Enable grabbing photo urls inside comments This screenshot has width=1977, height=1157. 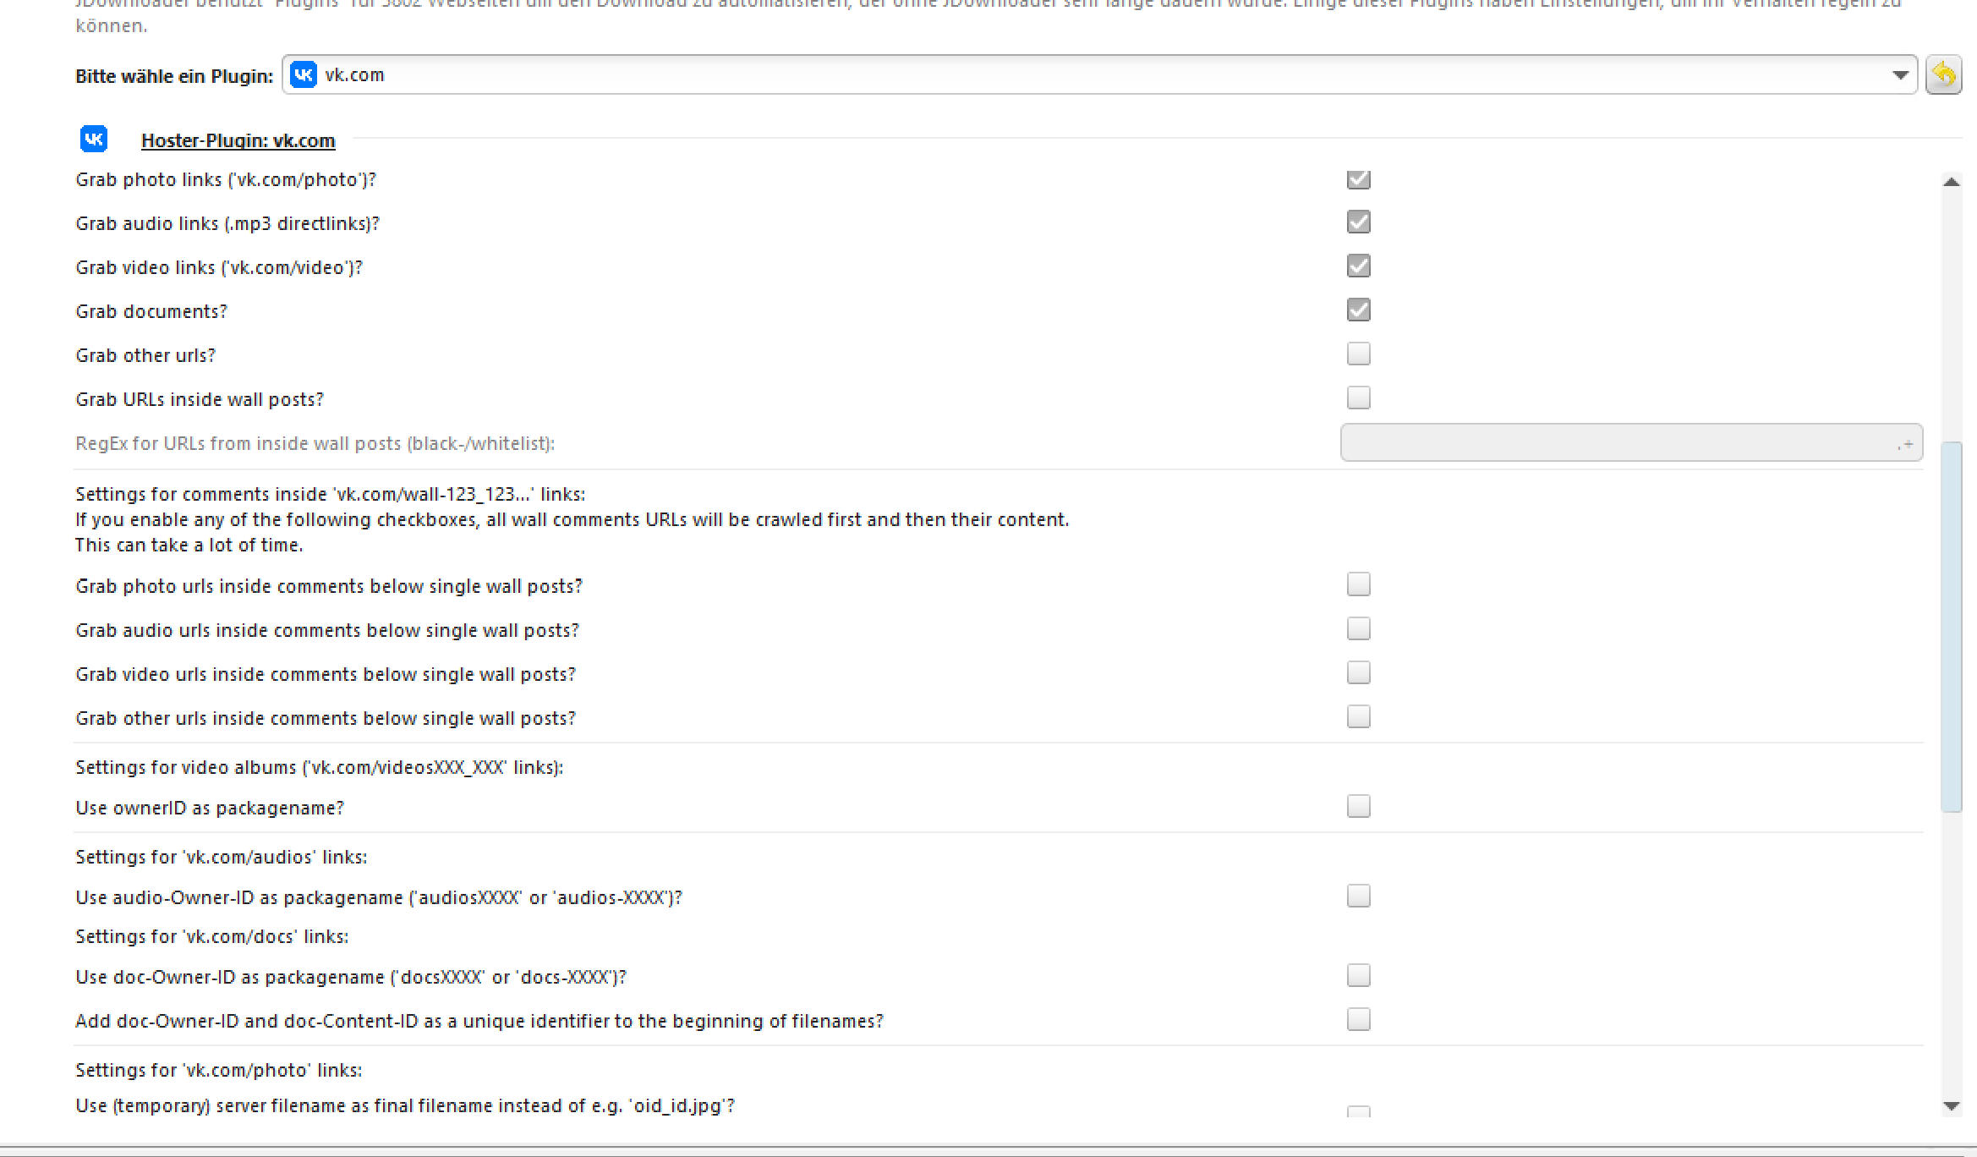pos(1359,585)
